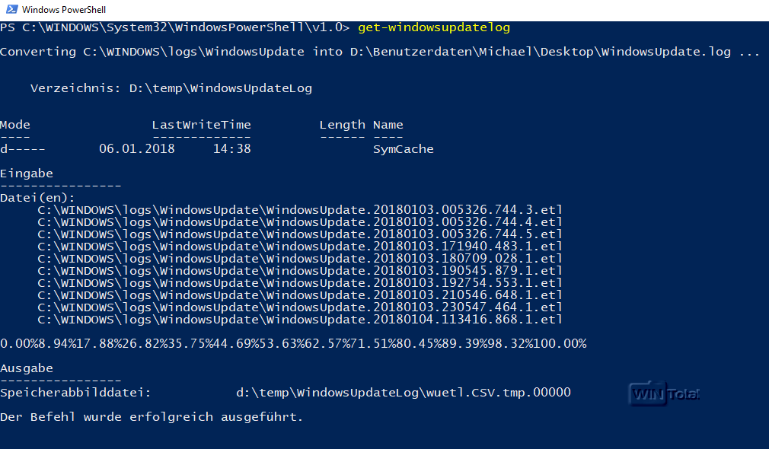The width and height of the screenshot is (769, 449).
Task: Click the Length column header
Action: (x=342, y=125)
